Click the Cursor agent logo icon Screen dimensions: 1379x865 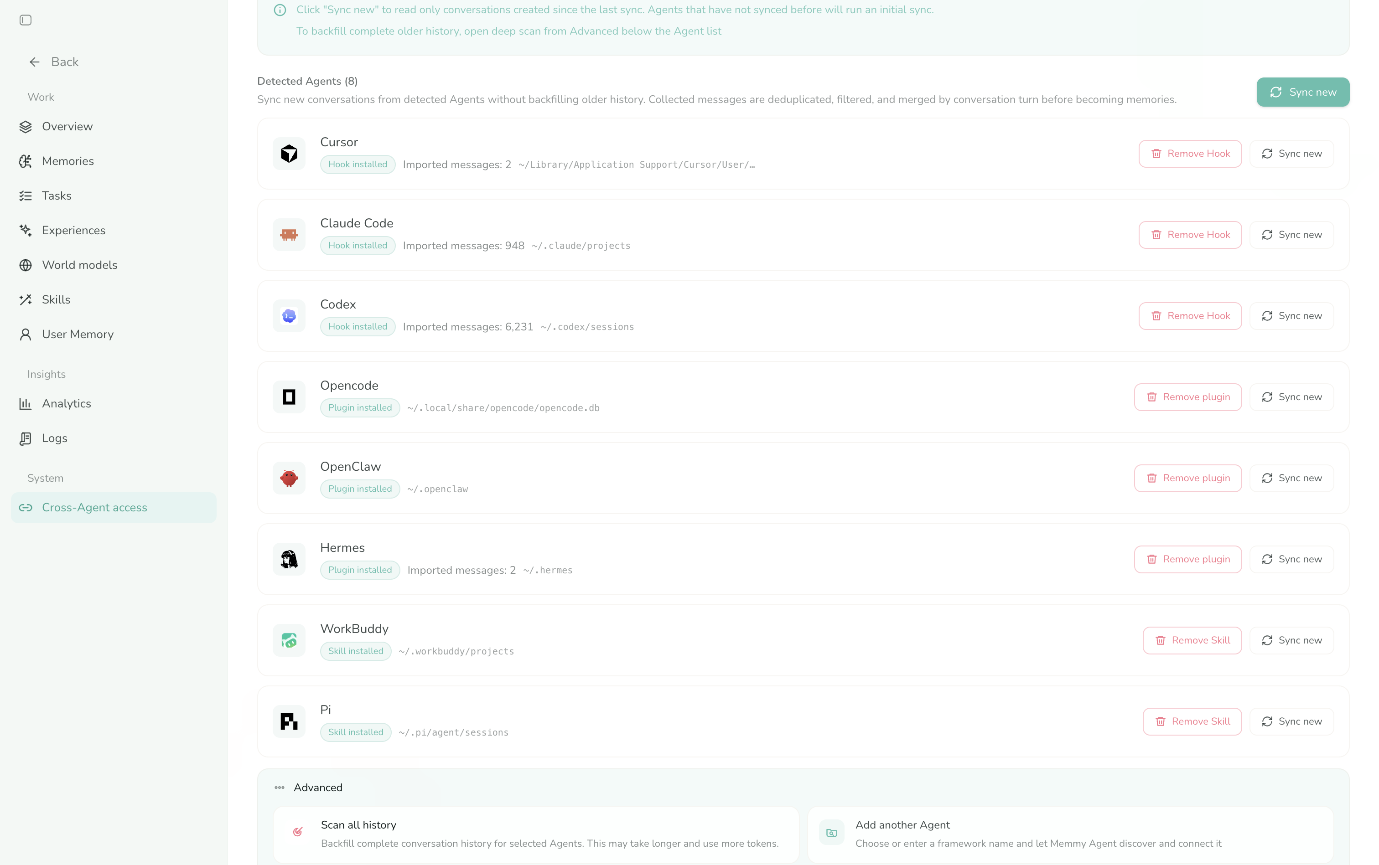(289, 153)
